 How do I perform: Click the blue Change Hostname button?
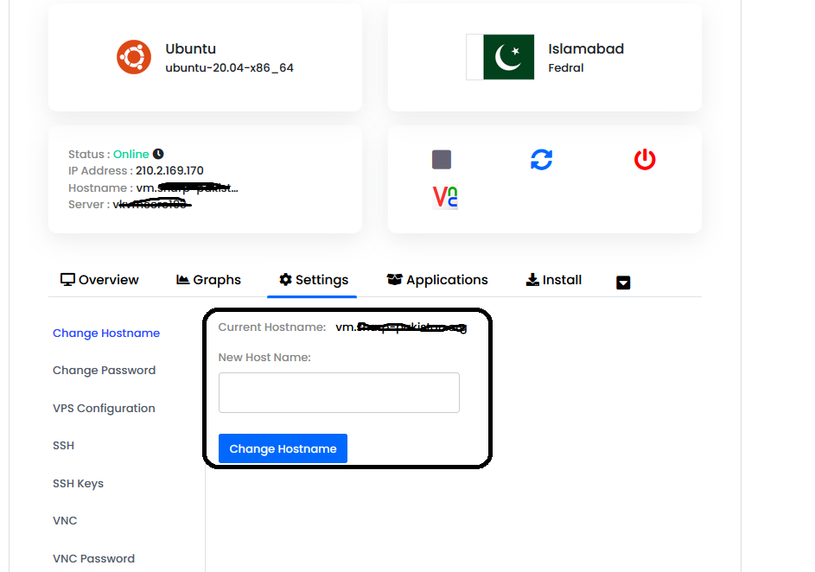point(283,448)
